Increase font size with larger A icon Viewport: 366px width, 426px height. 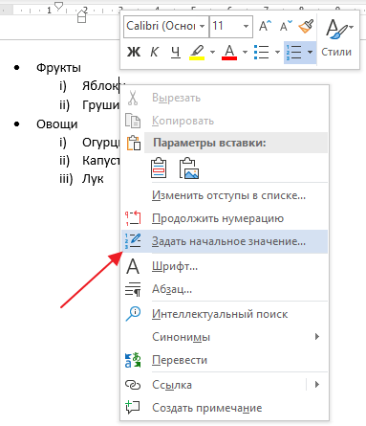coord(265,26)
